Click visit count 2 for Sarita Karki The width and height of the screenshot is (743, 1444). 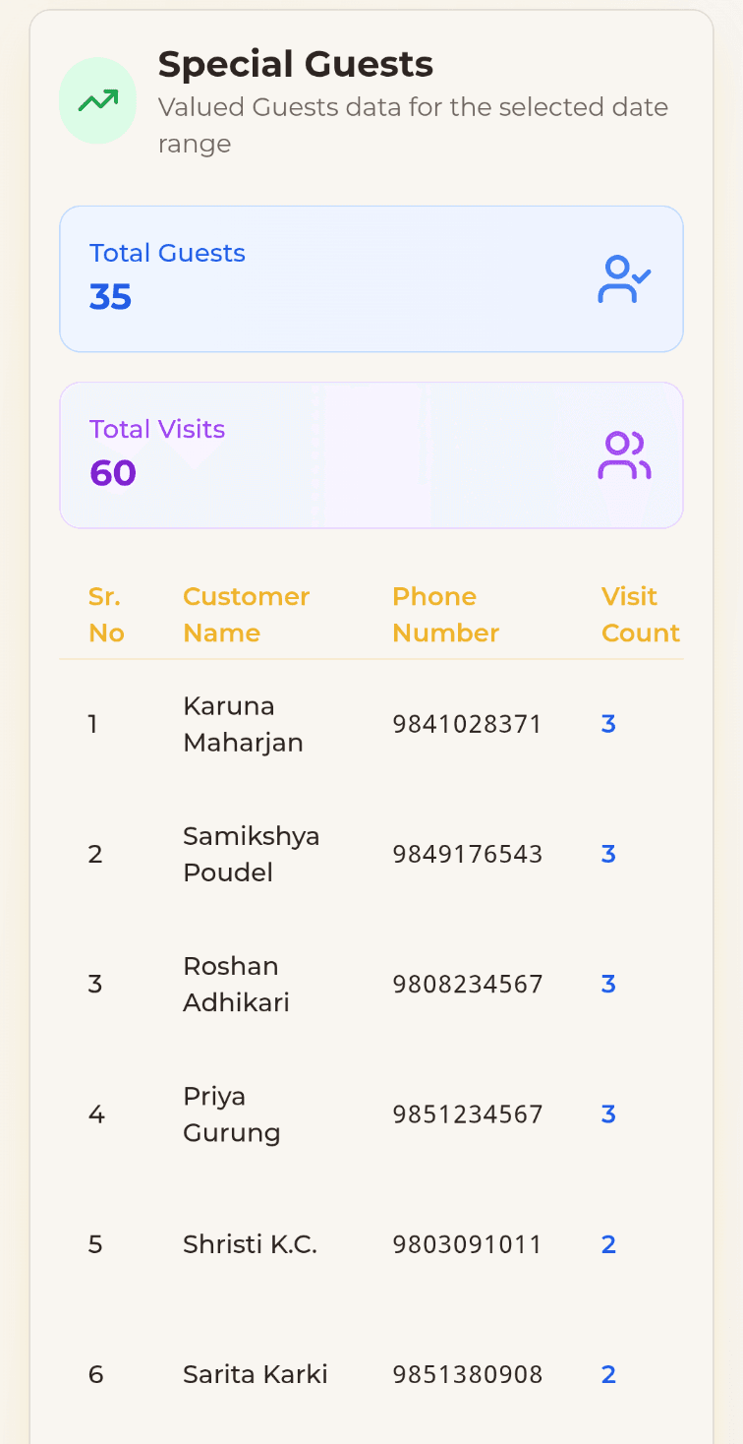point(608,1374)
